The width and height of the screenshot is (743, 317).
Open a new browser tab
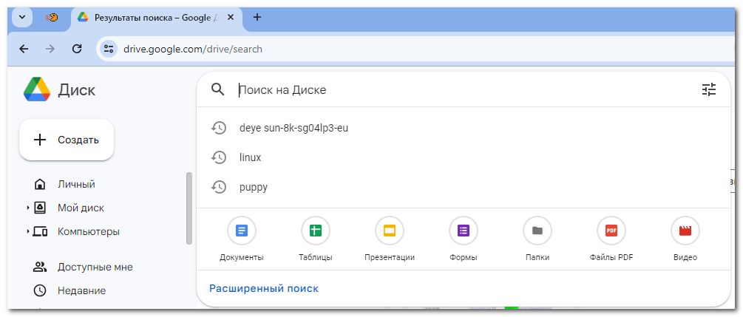click(x=257, y=18)
